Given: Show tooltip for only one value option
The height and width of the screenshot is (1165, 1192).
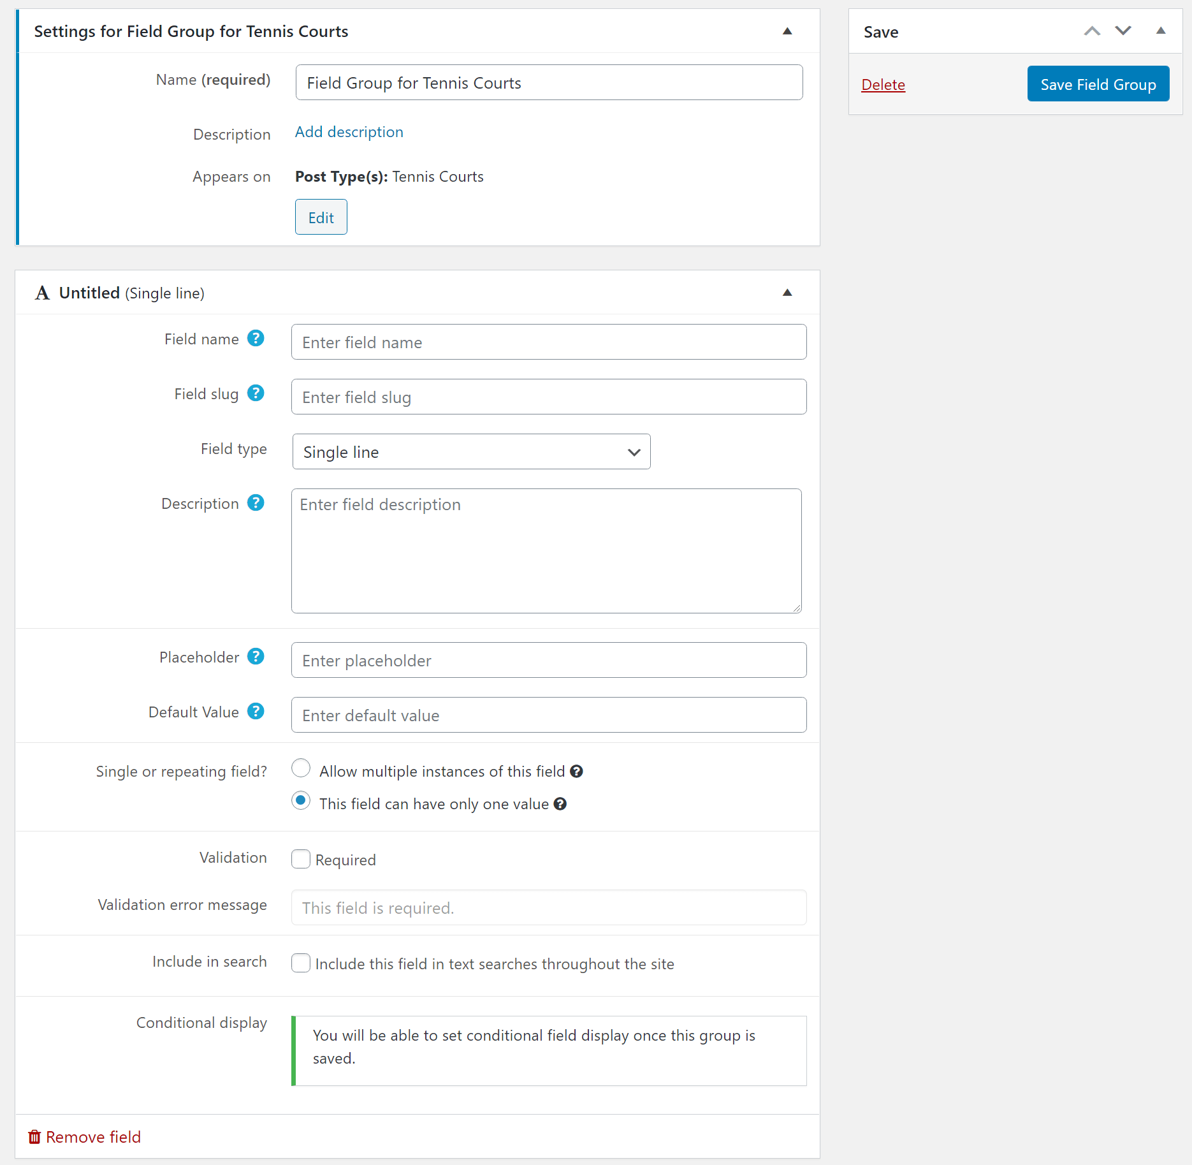Looking at the screenshot, I should click(560, 804).
